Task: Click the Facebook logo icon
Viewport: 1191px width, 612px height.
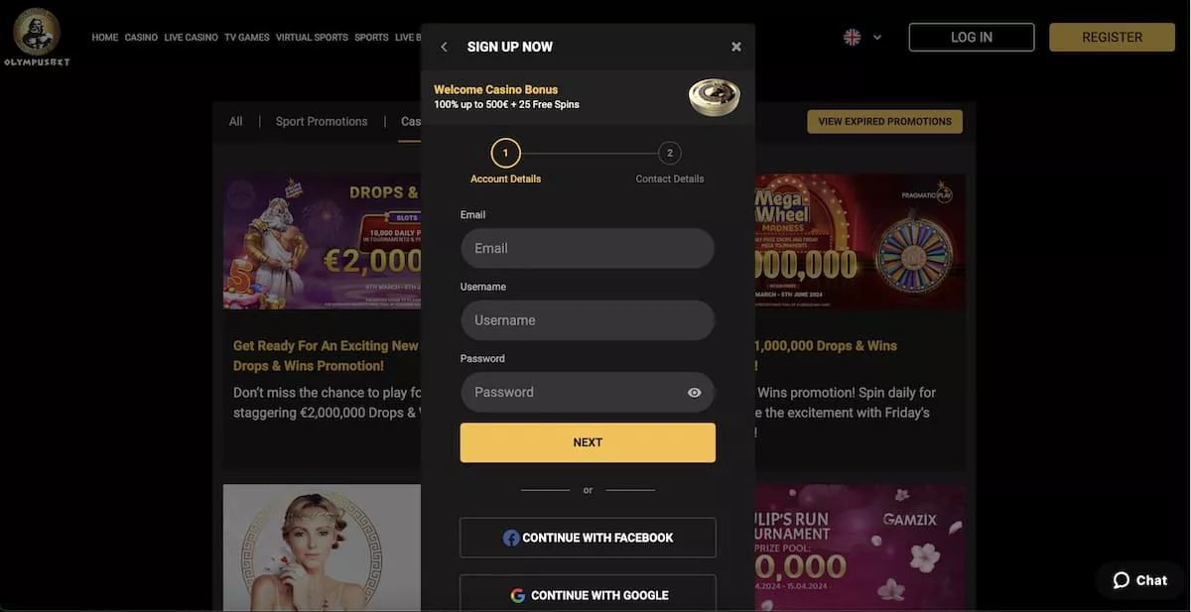Action: 511,538
